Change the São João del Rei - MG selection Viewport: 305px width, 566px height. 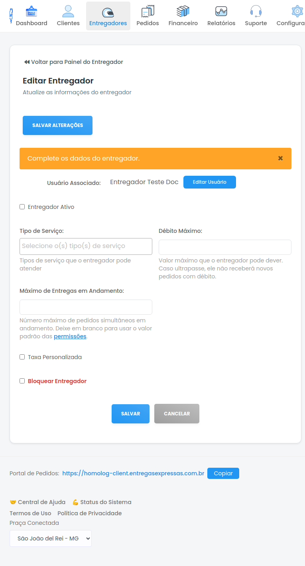[x=50, y=538]
